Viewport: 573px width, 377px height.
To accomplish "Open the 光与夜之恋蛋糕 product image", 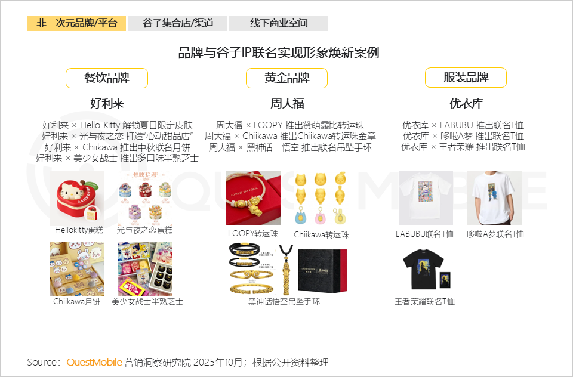I will pos(145,199).
